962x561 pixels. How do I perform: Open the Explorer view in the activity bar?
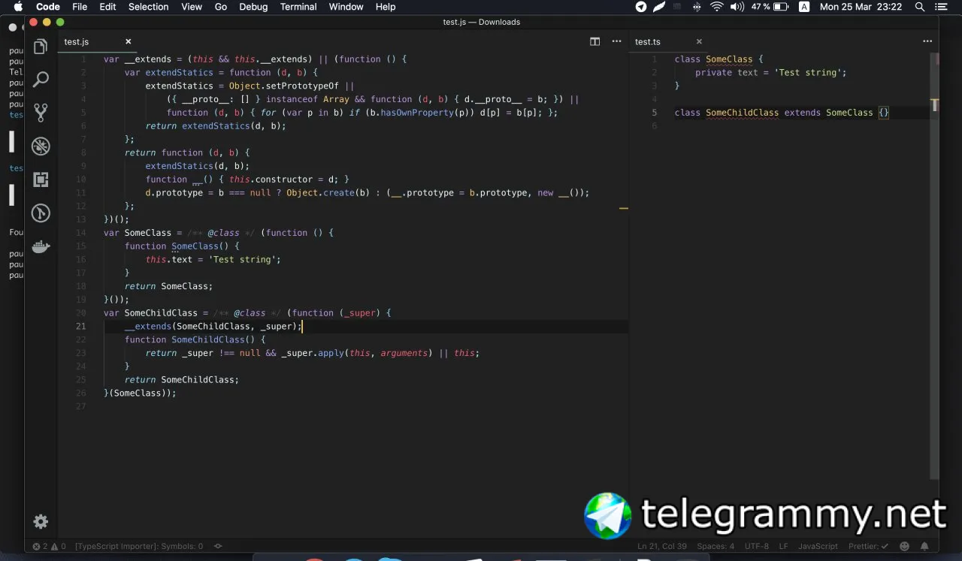41,47
